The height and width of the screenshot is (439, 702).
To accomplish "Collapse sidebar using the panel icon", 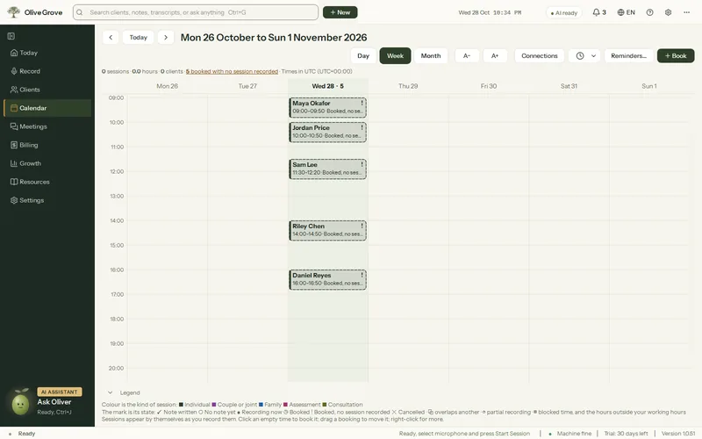I will pyautogui.click(x=11, y=36).
